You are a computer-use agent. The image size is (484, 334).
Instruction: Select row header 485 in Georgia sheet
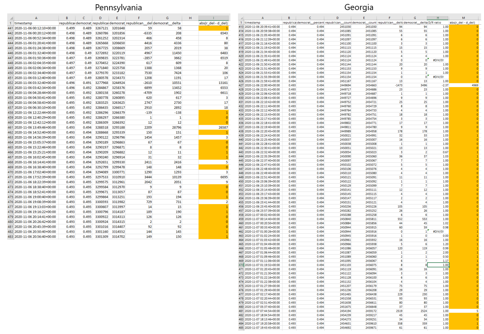coord(241,328)
